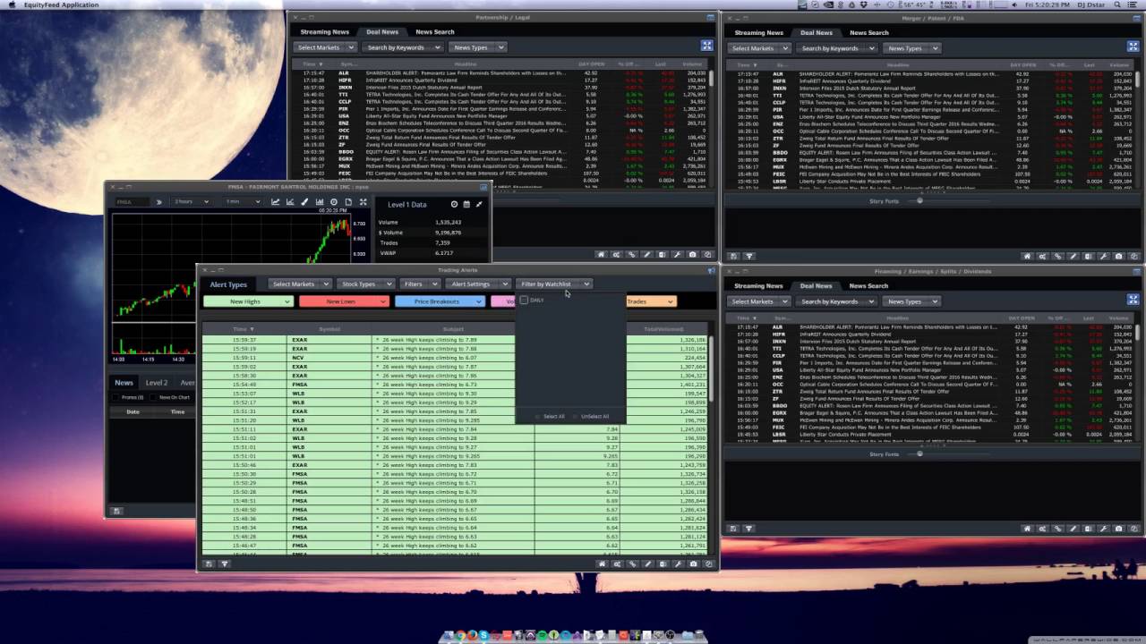Click pin icon in Level 1 Data panel
Screen dimensions: 1146x644
click(x=479, y=204)
